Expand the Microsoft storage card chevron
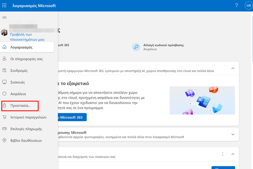The height and width of the screenshot is (169, 253). [x=233, y=134]
